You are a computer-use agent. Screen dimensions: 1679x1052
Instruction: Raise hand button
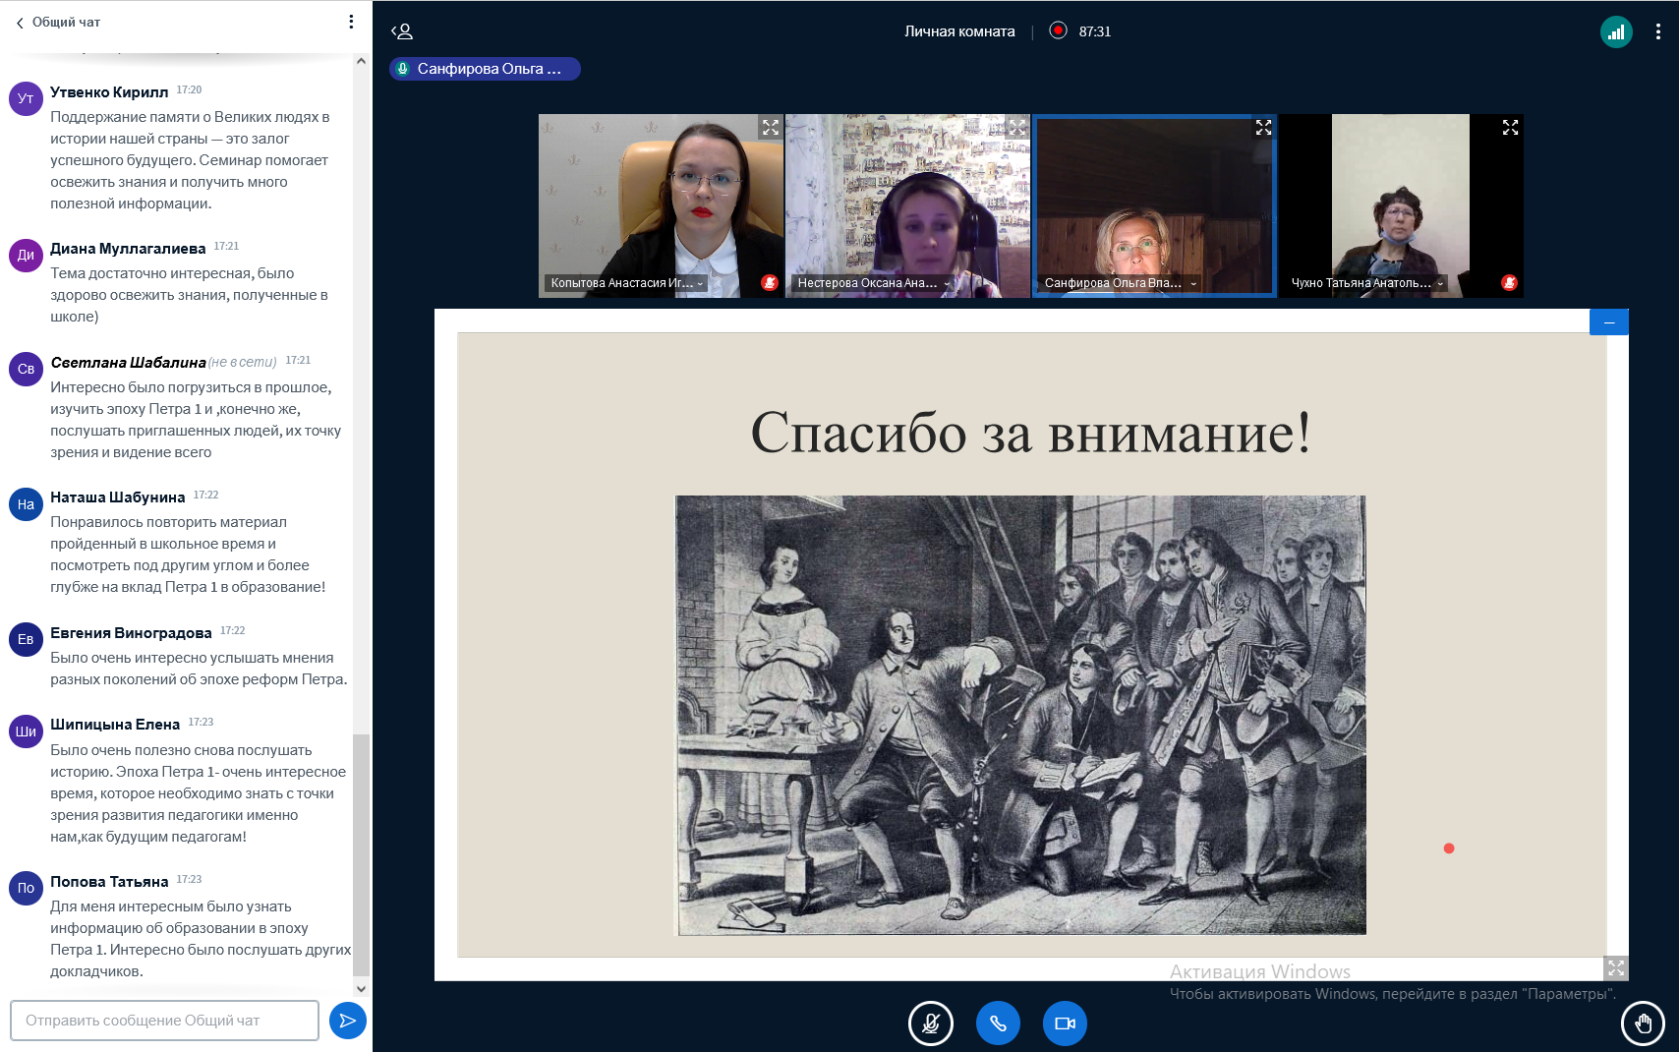(x=1643, y=1023)
